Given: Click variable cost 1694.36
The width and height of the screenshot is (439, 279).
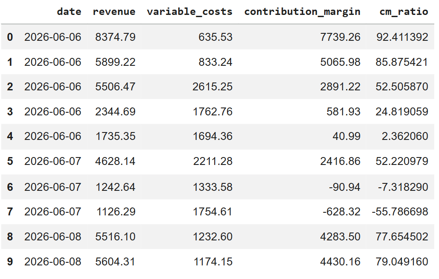Looking at the screenshot, I should pyautogui.click(x=212, y=136).
